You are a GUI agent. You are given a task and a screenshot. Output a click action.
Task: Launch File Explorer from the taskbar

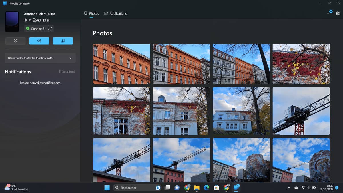pyautogui.click(x=197, y=188)
